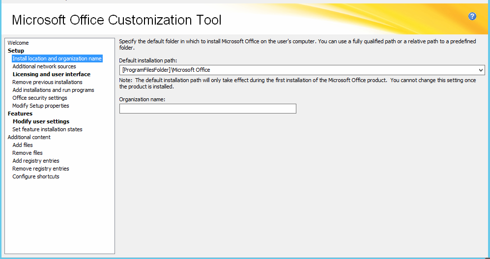Screen dimensions: 490x259
Task: Open Office security settings page
Action: coord(40,98)
